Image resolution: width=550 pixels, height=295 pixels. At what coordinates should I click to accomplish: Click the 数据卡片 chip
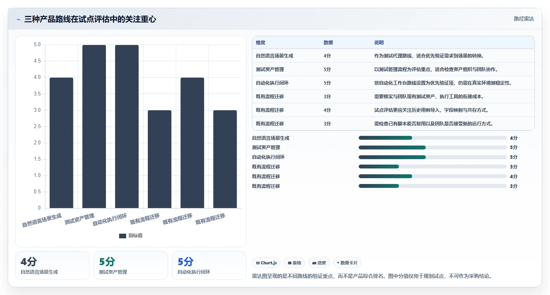[x=347, y=263]
